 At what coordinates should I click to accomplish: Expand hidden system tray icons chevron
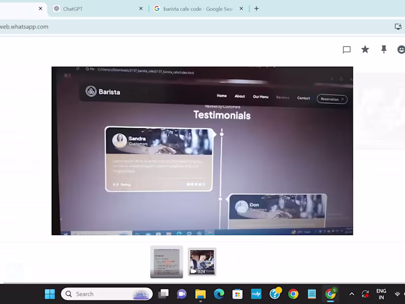[352, 294]
